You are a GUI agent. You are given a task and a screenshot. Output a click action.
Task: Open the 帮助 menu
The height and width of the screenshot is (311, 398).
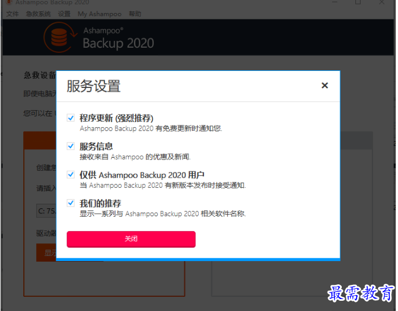point(135,14)
